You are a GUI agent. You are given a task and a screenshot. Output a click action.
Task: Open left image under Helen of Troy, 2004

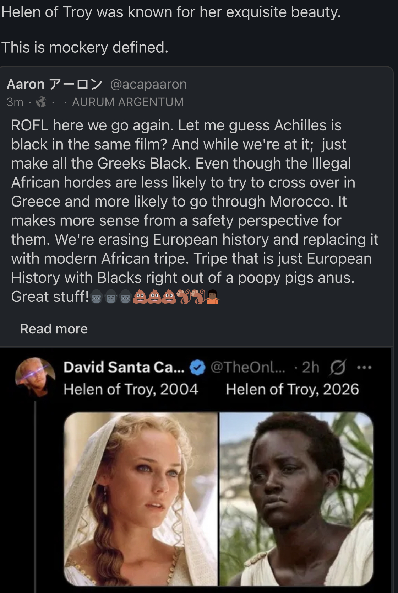(x=141, y=498)
